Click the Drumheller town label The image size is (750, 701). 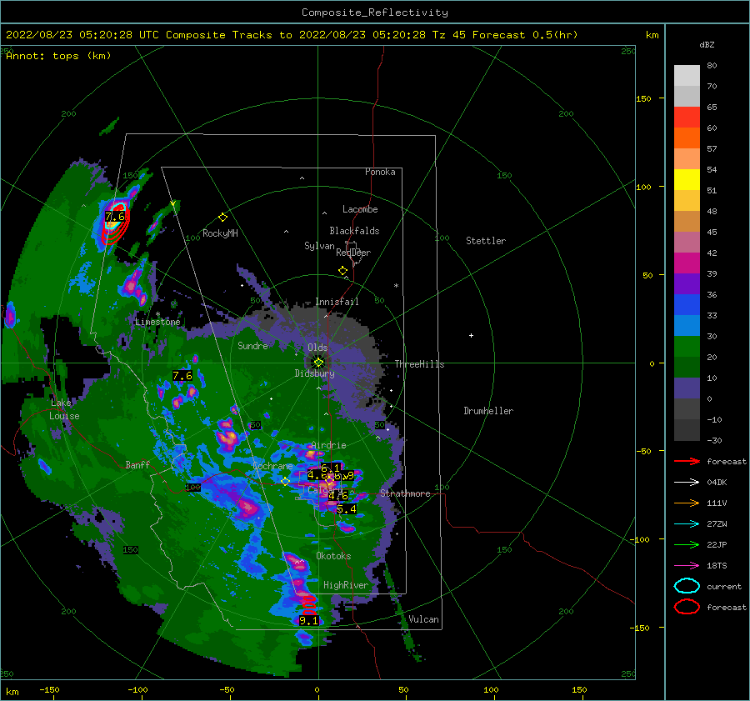tap(488, 411)
